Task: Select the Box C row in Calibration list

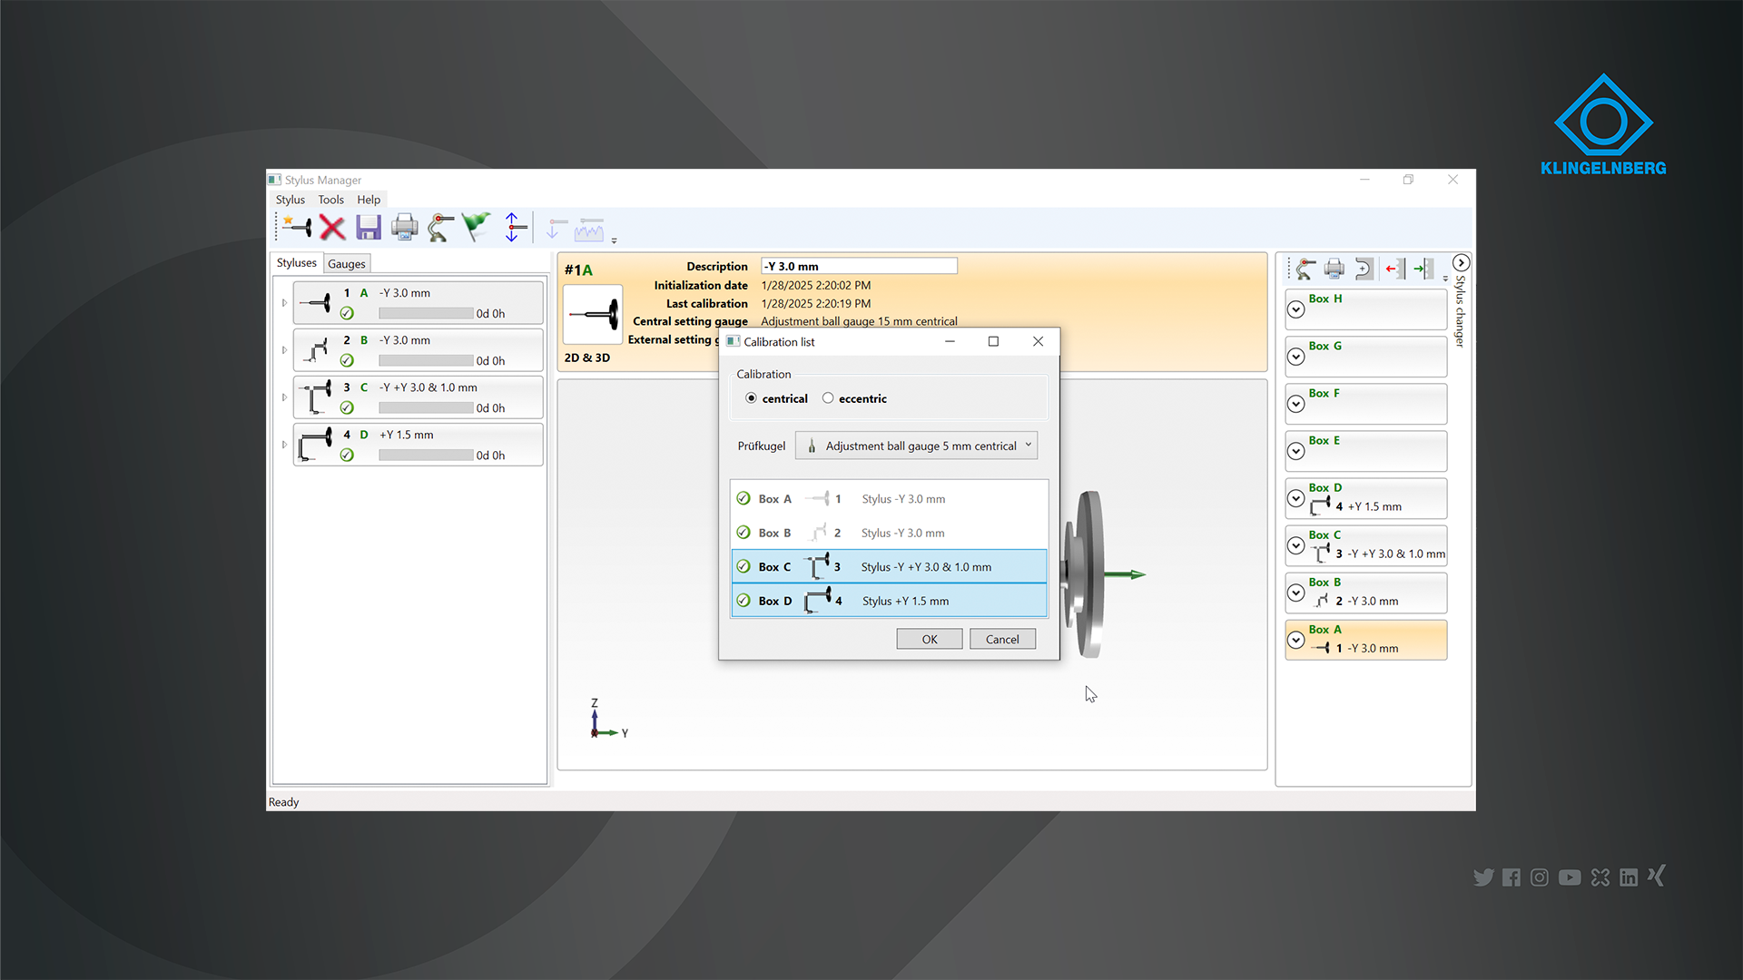Action: [889, 566]
